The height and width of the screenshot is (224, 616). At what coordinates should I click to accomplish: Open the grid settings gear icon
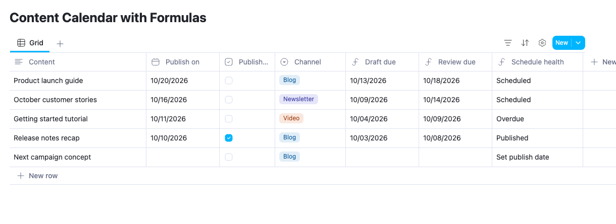click(542, 43)
